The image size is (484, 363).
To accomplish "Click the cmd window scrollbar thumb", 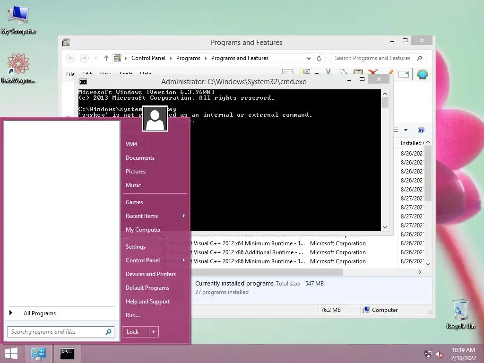I will (x=385, y=103).
